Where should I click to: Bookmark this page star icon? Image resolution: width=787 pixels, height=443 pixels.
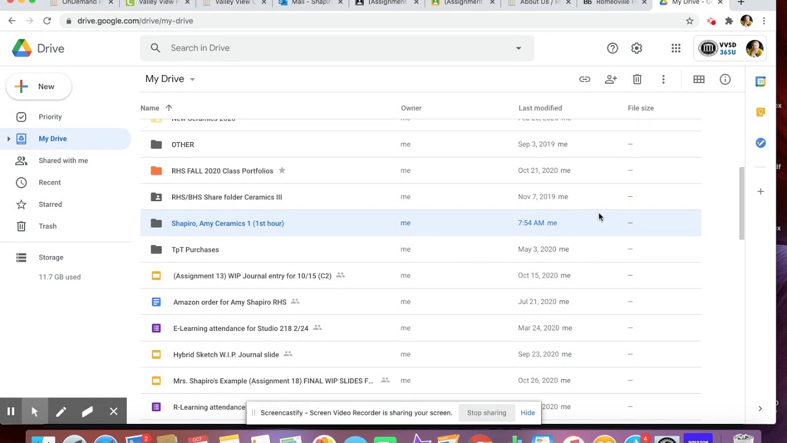pyautogui.click(x=690, y=21)
